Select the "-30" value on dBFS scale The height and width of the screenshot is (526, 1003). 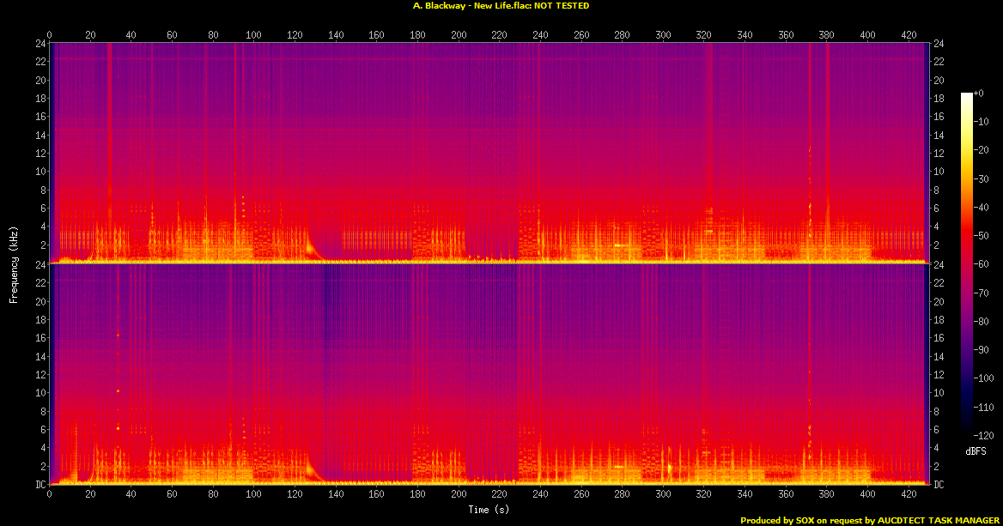tap(981, 179)
